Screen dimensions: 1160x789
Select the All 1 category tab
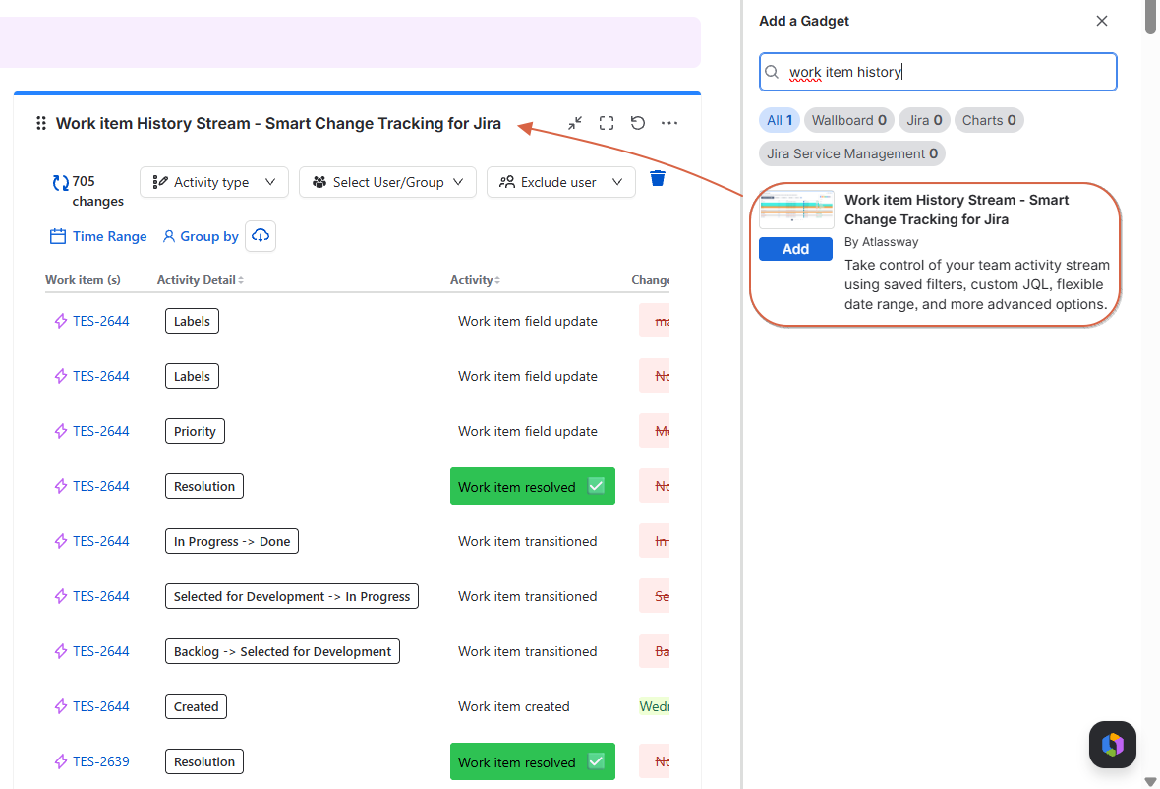(779, 120)
